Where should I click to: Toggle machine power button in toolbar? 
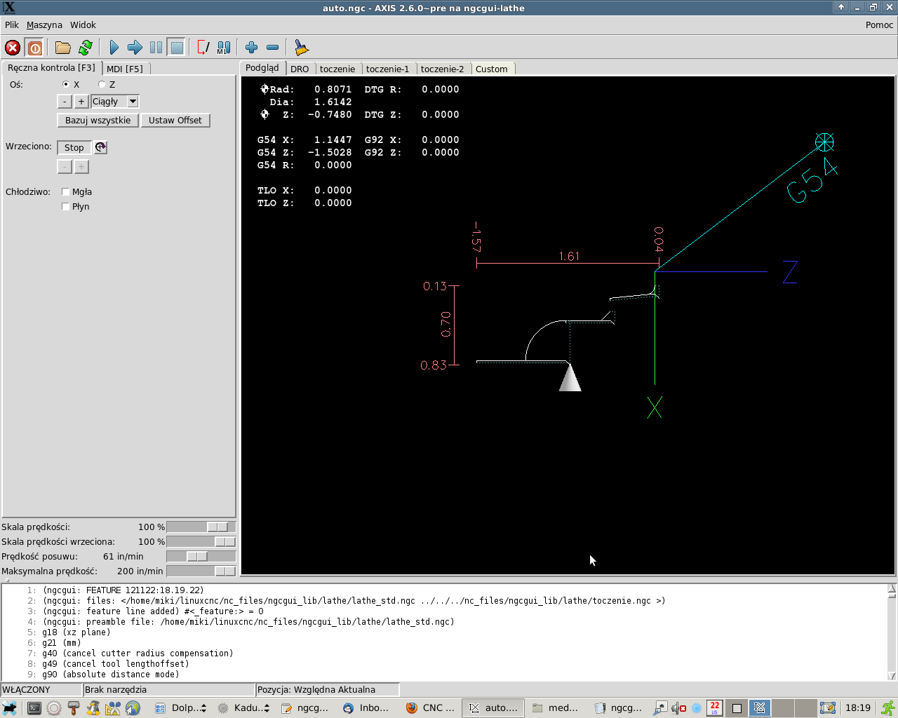pyautogui.click(x=34, y=48)
